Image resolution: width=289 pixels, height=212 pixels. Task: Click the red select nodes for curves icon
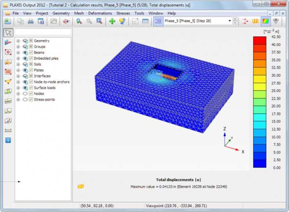coord(66,21)
